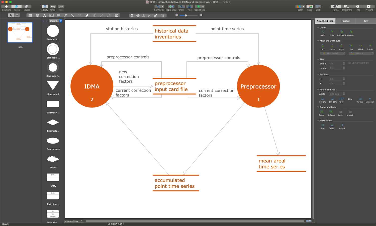Viewport: 376px width, 226px height.
Task: Select the Connector tool
Action: click(159, 7)
